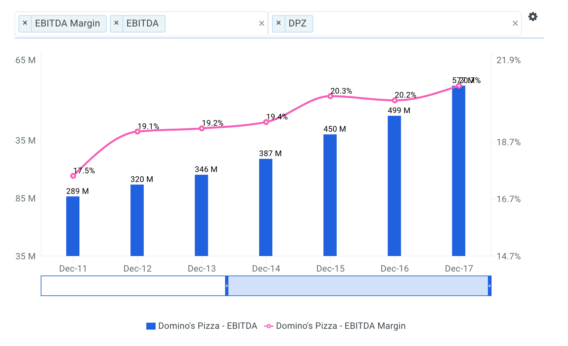Click the 19.2% margin data point
Viewport: 568px width, 346px height.
tap(202, 128)
